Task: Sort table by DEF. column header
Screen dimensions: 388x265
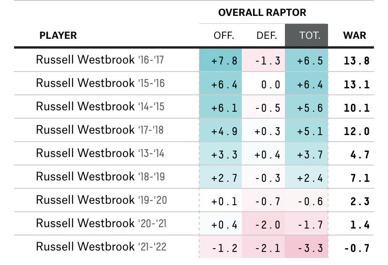Action: click(x=267, y=36)
